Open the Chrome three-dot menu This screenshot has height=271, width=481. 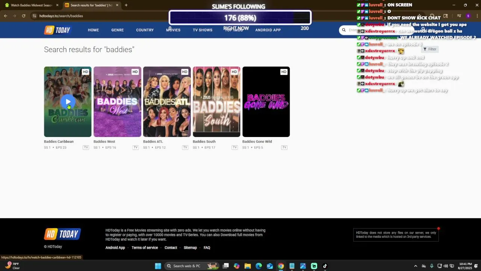(476, 16)
